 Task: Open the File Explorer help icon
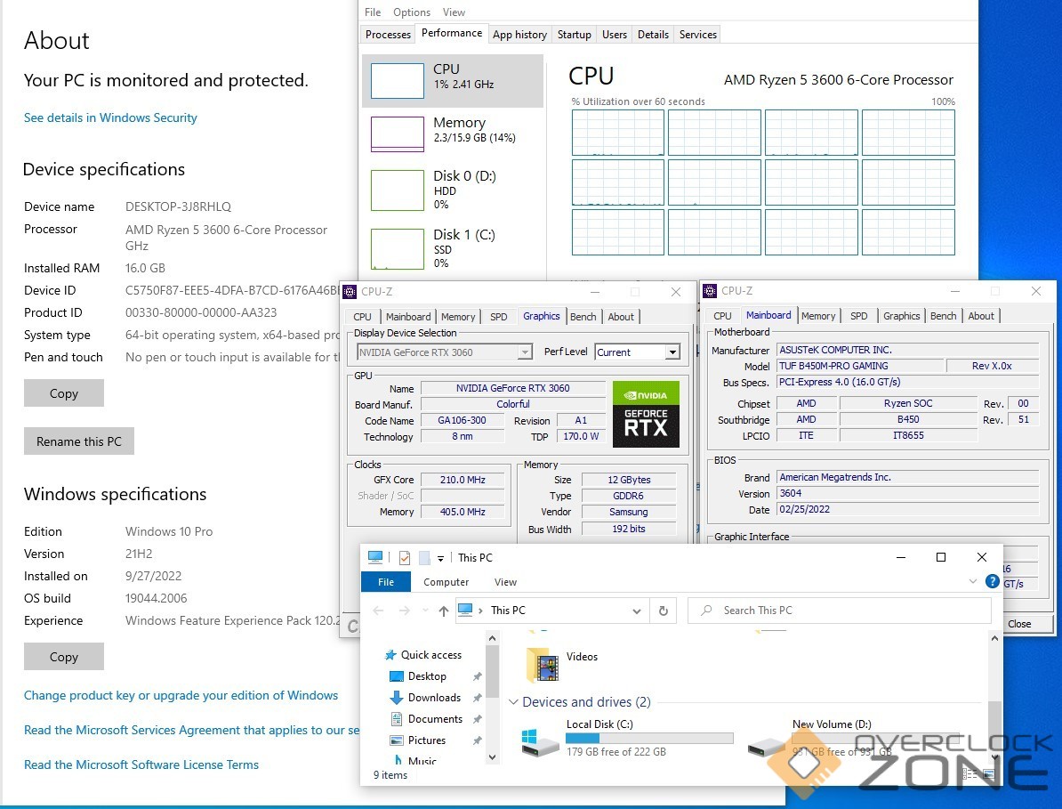(993, 582)
